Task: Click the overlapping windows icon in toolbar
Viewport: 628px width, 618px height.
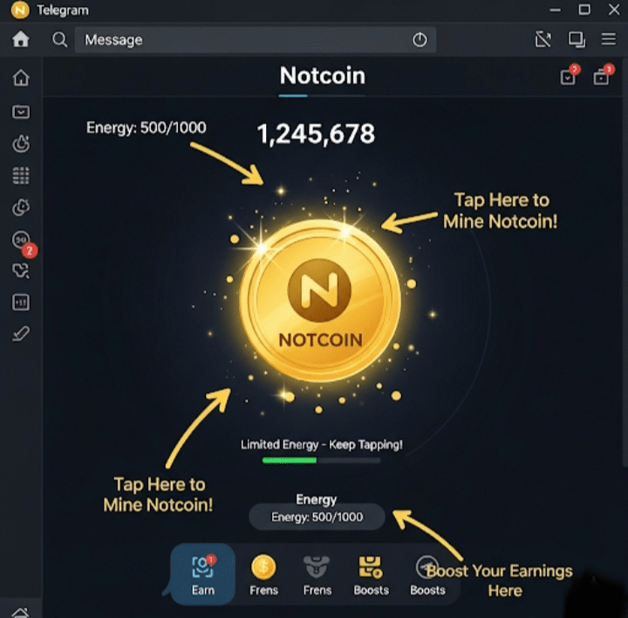Action: [577, 39]
